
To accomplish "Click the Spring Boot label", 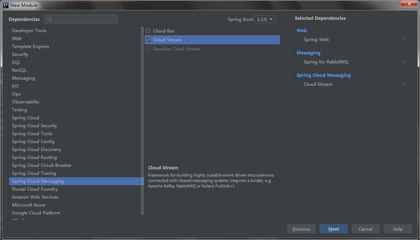I will (x=240, y=19).
